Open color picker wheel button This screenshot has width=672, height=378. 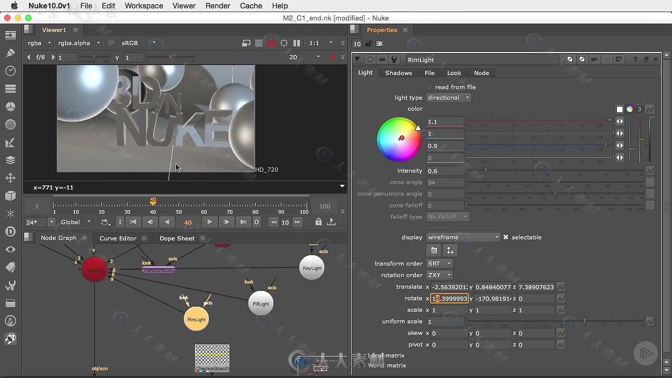coord(629,109)
